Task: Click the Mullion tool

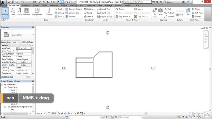Action: pyautogui.click(x=70, y=17)
